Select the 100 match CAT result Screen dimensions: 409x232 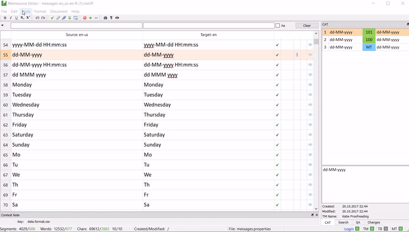click(365, 40)
